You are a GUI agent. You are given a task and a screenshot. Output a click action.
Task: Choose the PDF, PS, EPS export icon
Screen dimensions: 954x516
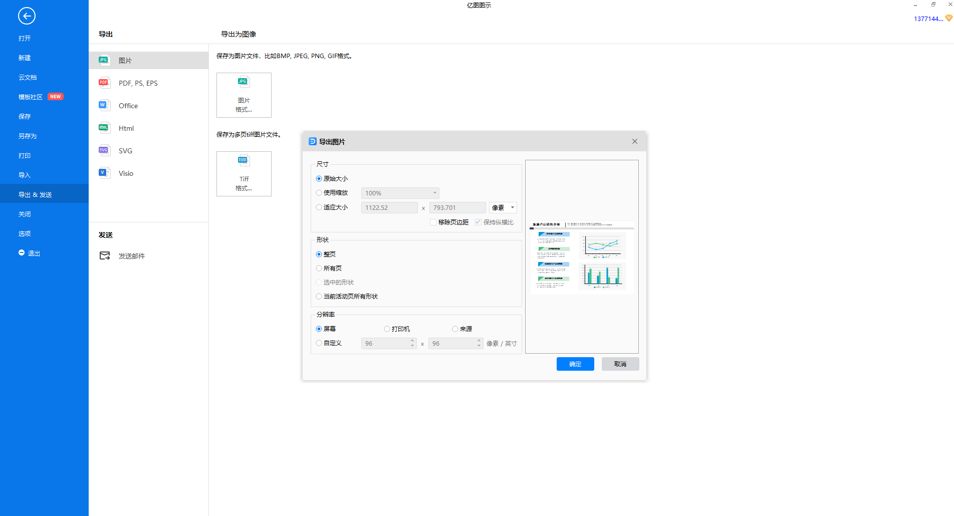tap(104, 83)
